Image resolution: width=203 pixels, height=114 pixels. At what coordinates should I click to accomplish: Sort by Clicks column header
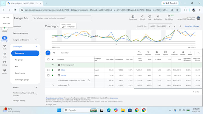[158, 60]
